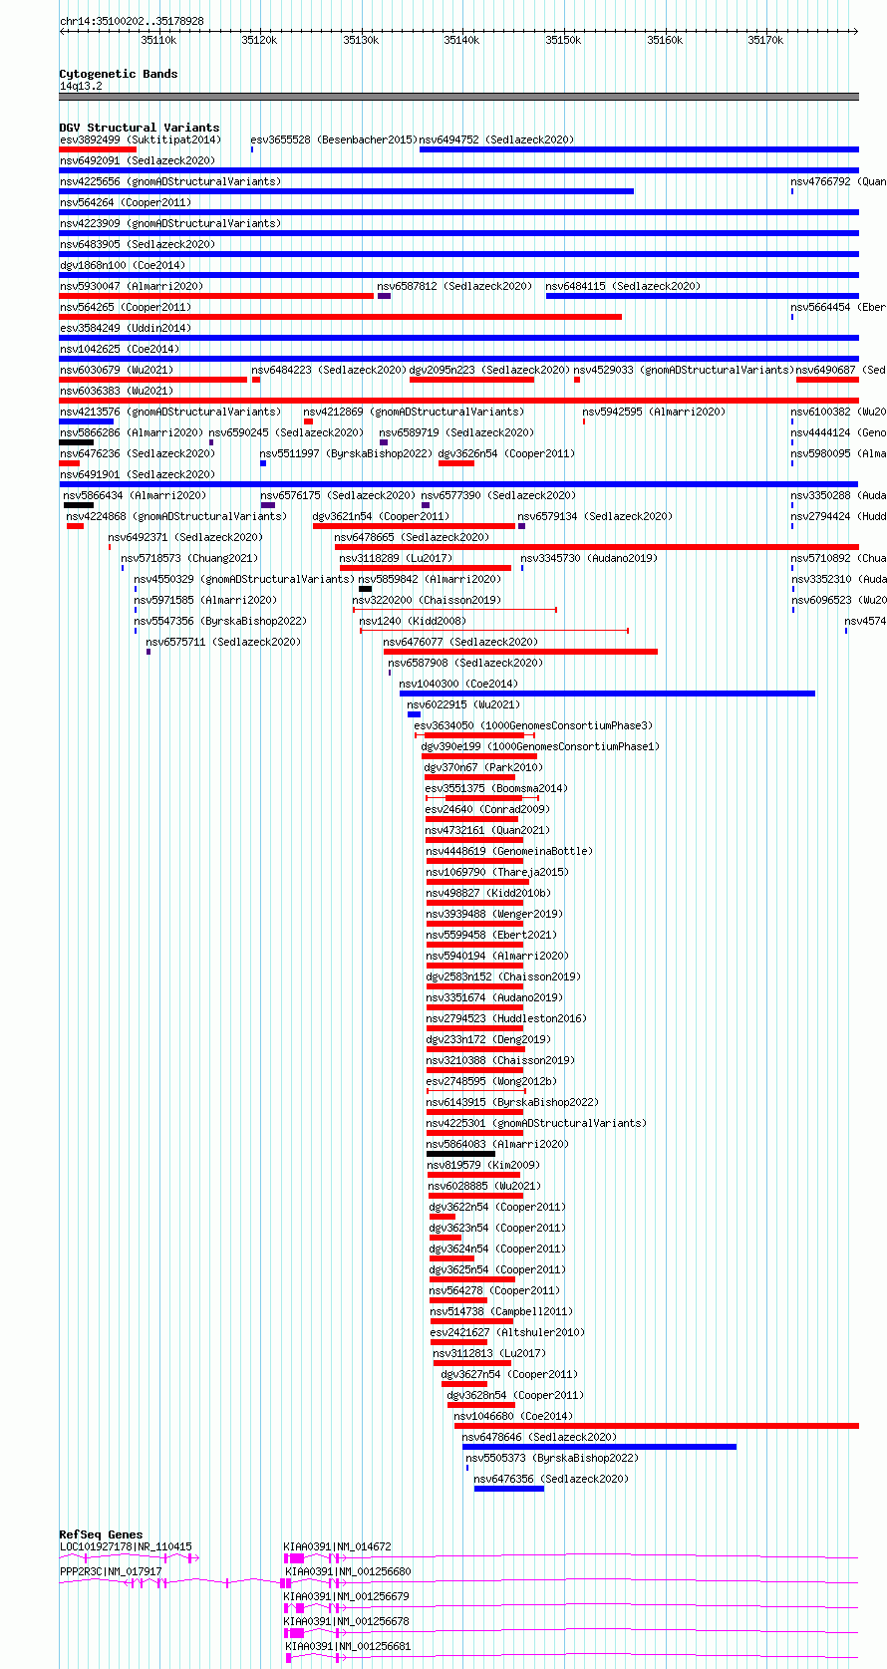Click the black bar of nsv5864083 (Almarri2020)
This screenshot has width=887, height=1669.
461,1154
